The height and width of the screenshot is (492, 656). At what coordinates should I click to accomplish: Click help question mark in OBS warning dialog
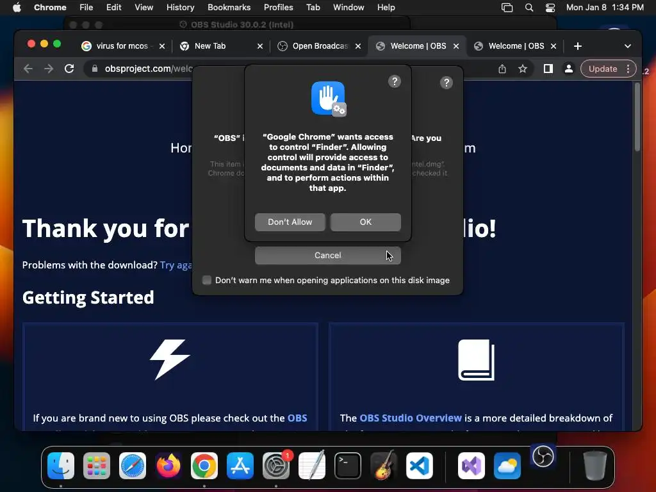coord(447,83)
